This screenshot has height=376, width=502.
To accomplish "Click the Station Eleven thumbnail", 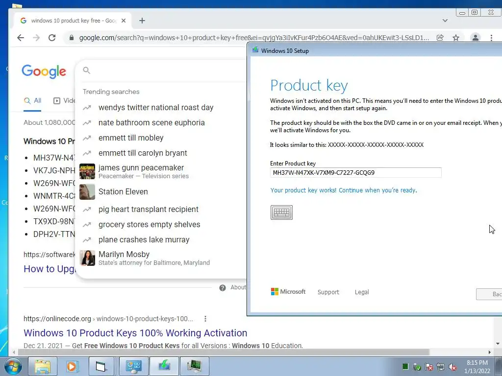I will [x=87, y=192].
